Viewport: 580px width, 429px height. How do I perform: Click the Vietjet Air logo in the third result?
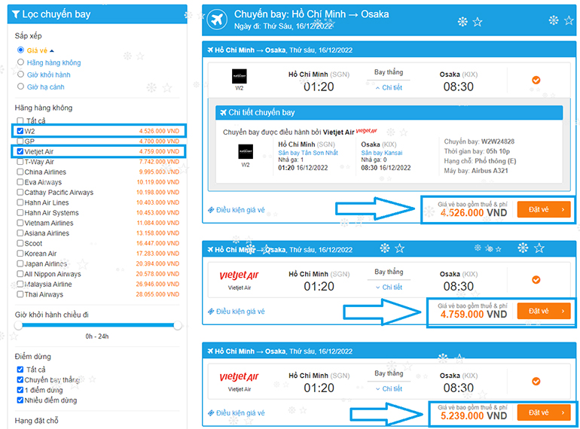[x=239, y=377]
